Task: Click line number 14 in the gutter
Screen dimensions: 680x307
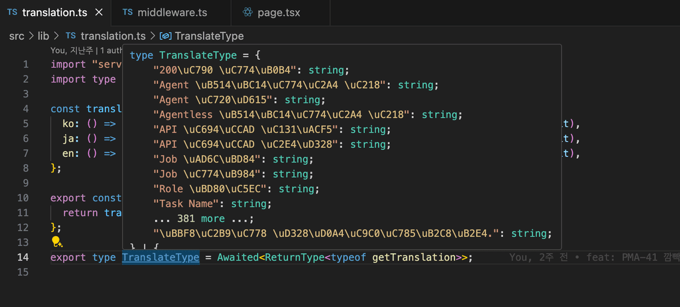Action: coord(23,258)
